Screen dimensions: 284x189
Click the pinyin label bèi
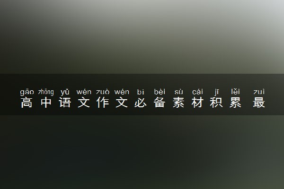click(x=160, y=92)
